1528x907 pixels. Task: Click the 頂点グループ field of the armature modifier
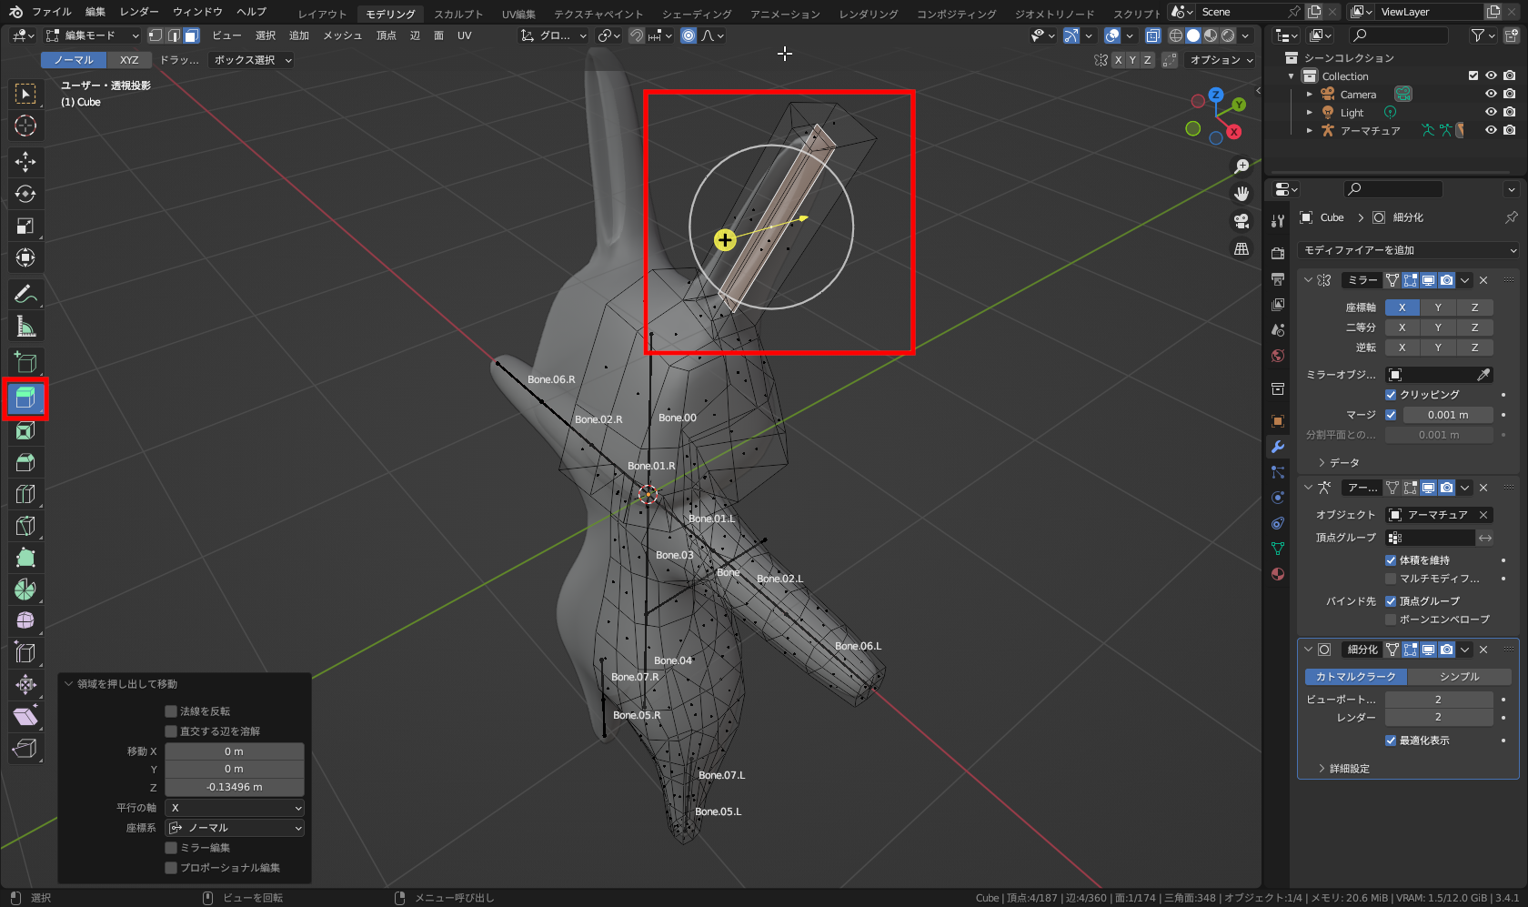coord(1430,538)
